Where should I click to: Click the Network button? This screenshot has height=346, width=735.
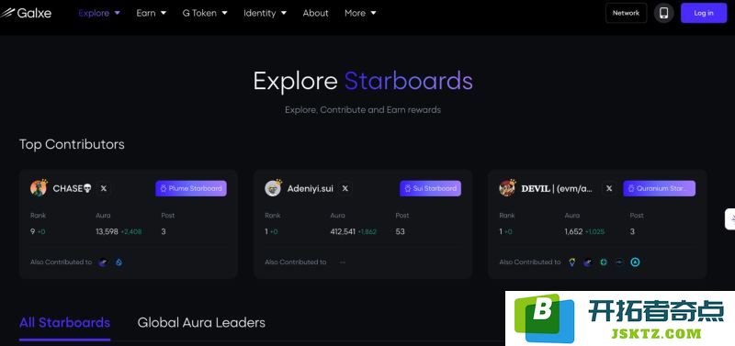point(627,13)
